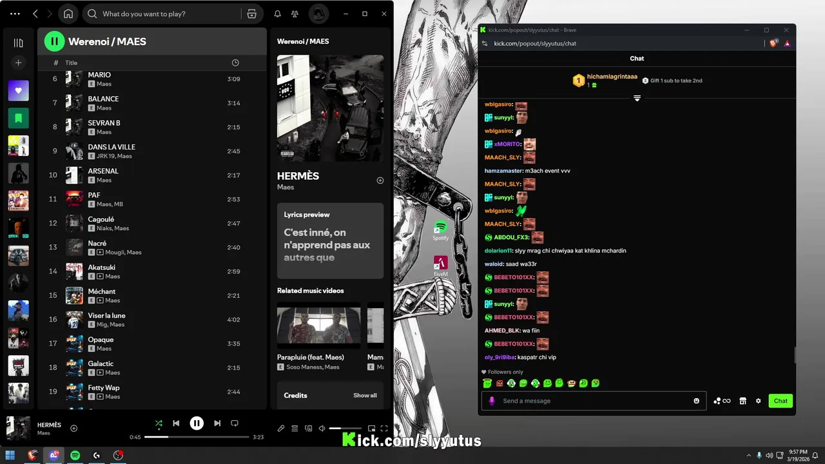Click the HERMÈS album art in Now Playing panel

pyautogui.click(x=330, y=108)
